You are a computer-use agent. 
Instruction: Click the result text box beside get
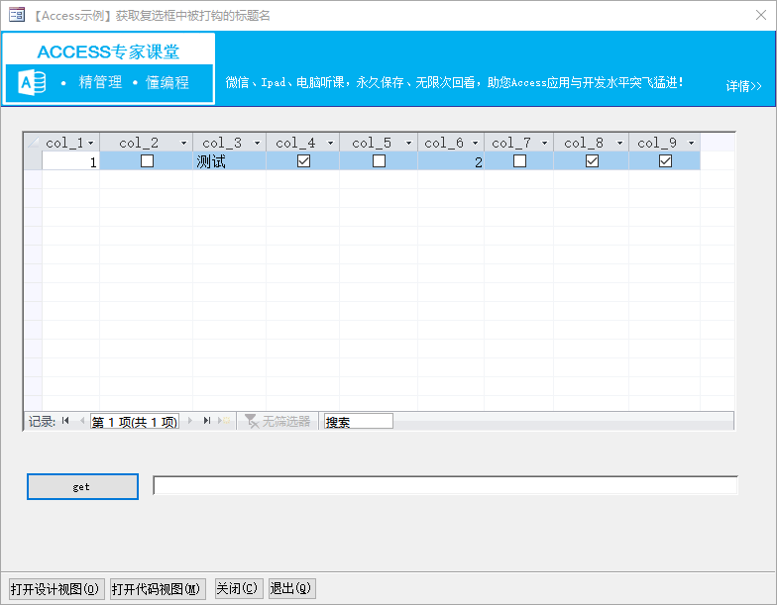pyautogui.click(x=445, y=485)
